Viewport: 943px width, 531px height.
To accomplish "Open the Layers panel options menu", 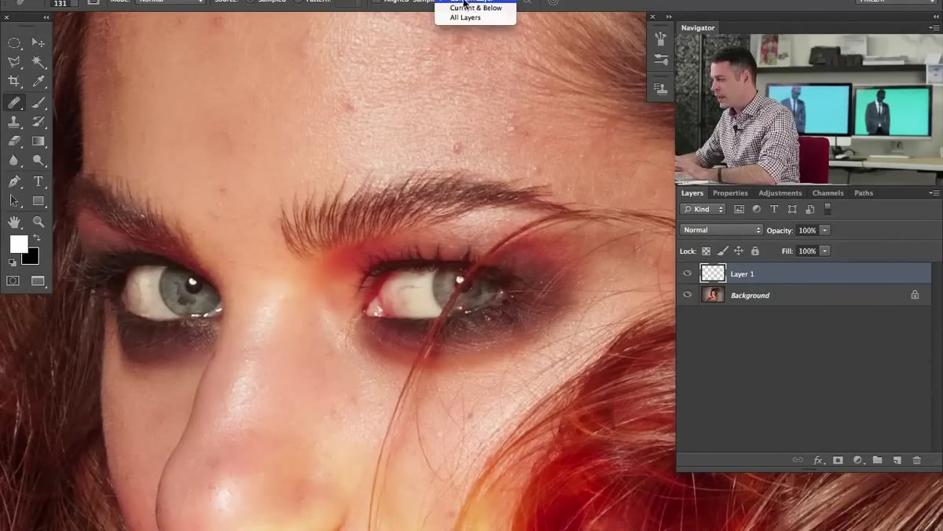I will point(934,192).
